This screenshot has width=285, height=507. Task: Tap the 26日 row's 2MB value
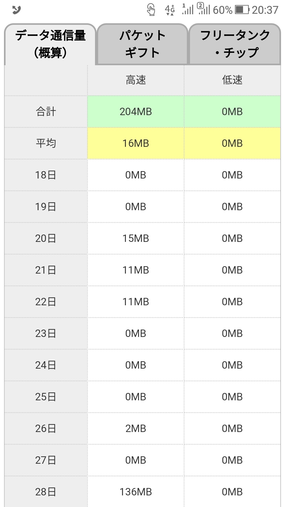136,429
